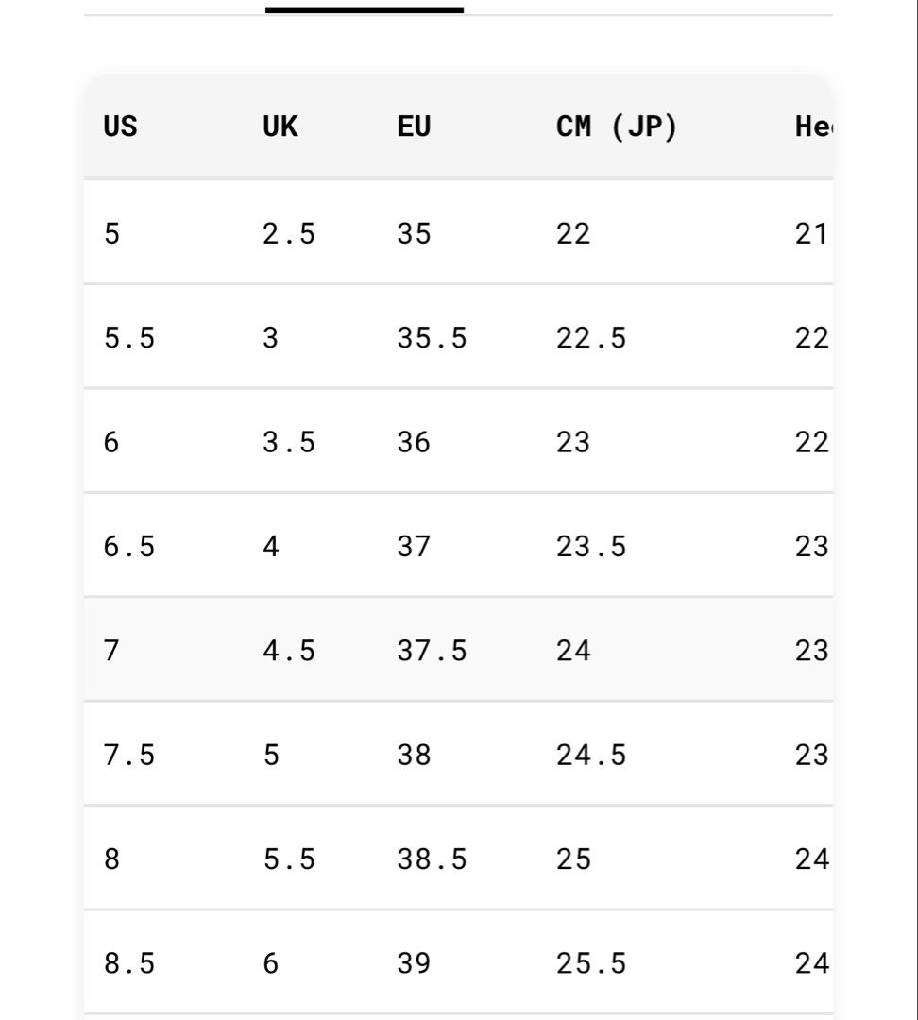Select the US size 5 row
Screen dimensions: 918x1020
[459, 233]
